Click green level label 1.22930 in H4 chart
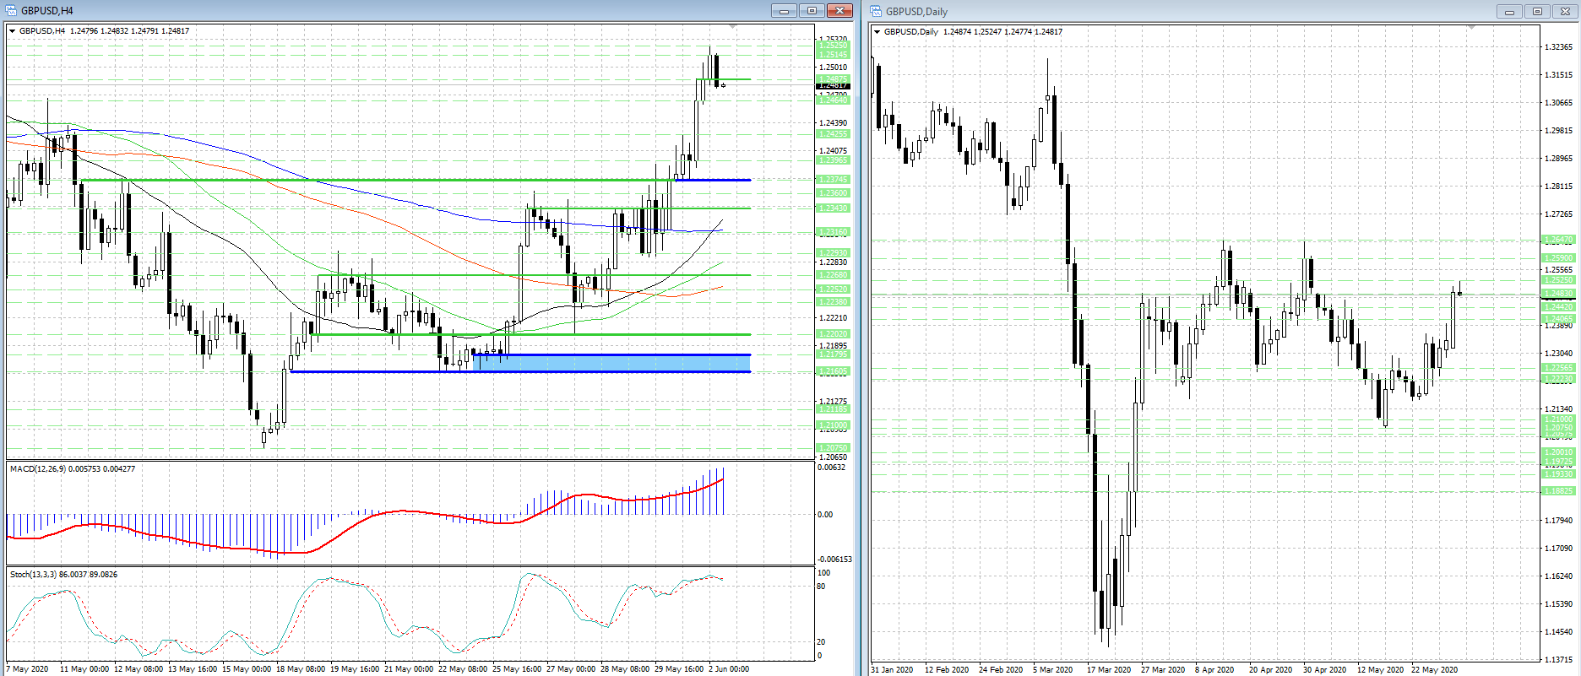Screen dimensions: 1581x676 pyautogui.click(x=833, y=252)
